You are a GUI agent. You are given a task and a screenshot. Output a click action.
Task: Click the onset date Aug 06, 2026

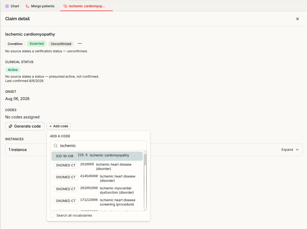(x=17, y=99)
